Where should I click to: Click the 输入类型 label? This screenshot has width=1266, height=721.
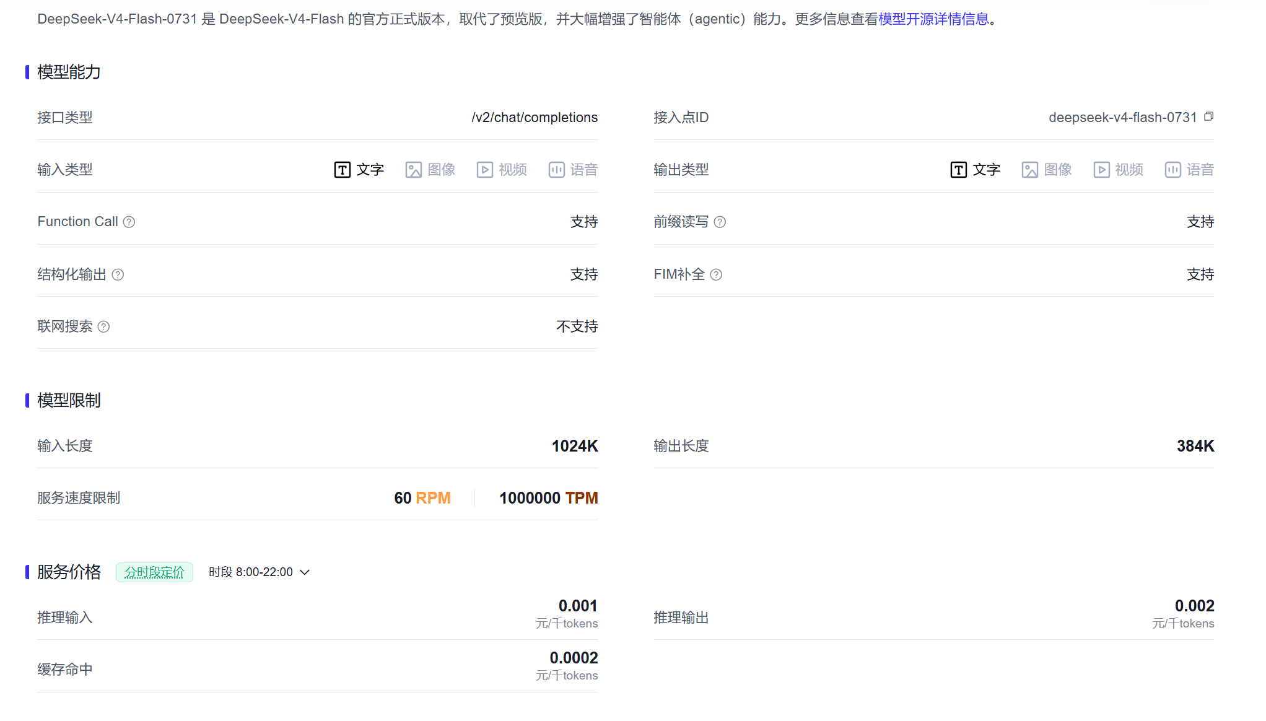tap(65, 170)
